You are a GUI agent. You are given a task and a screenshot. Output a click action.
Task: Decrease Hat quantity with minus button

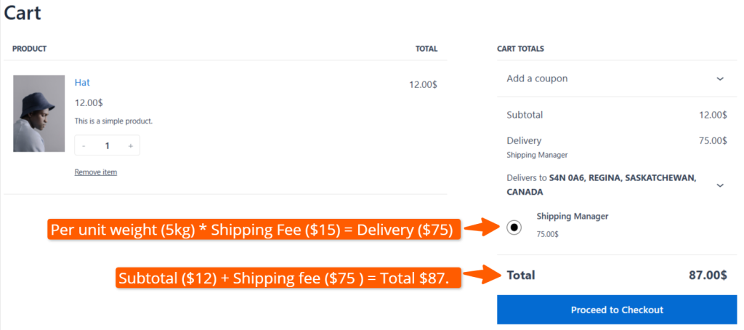pos(84,146)
